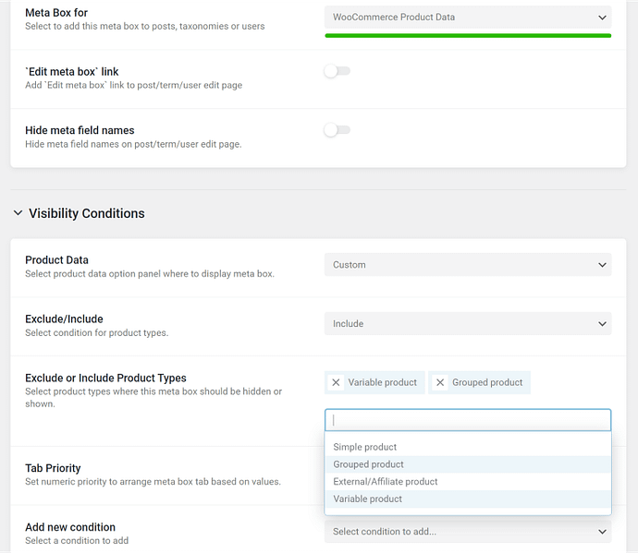Viewport: 638px width, 553px height.
Task: Enable the 'Edit meta box' link toggle
Action: click(337, 71)
